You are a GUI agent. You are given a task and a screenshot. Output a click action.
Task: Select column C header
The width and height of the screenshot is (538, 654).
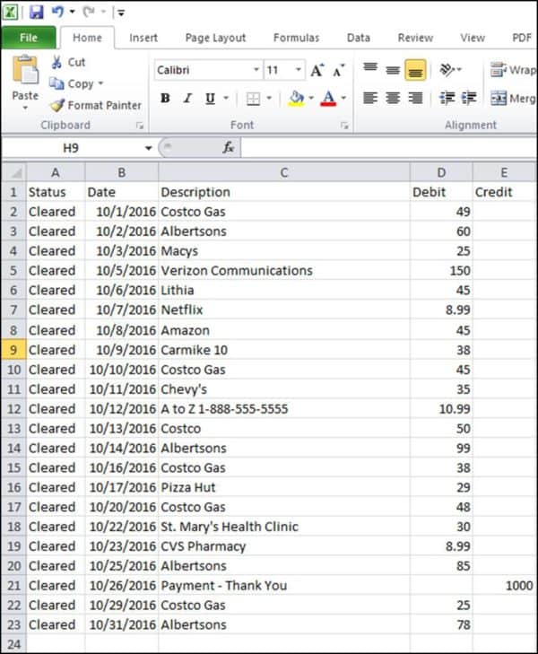[x=283, y=172]
